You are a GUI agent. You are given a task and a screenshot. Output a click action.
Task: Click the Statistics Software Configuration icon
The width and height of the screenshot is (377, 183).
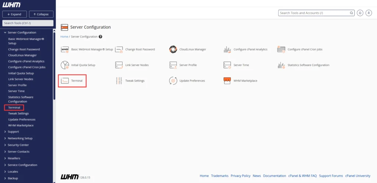pos(281,65)
